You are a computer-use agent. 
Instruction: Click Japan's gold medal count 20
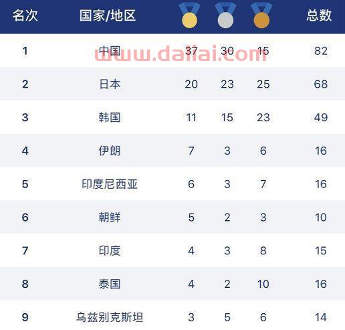click(x=191, y=84)
